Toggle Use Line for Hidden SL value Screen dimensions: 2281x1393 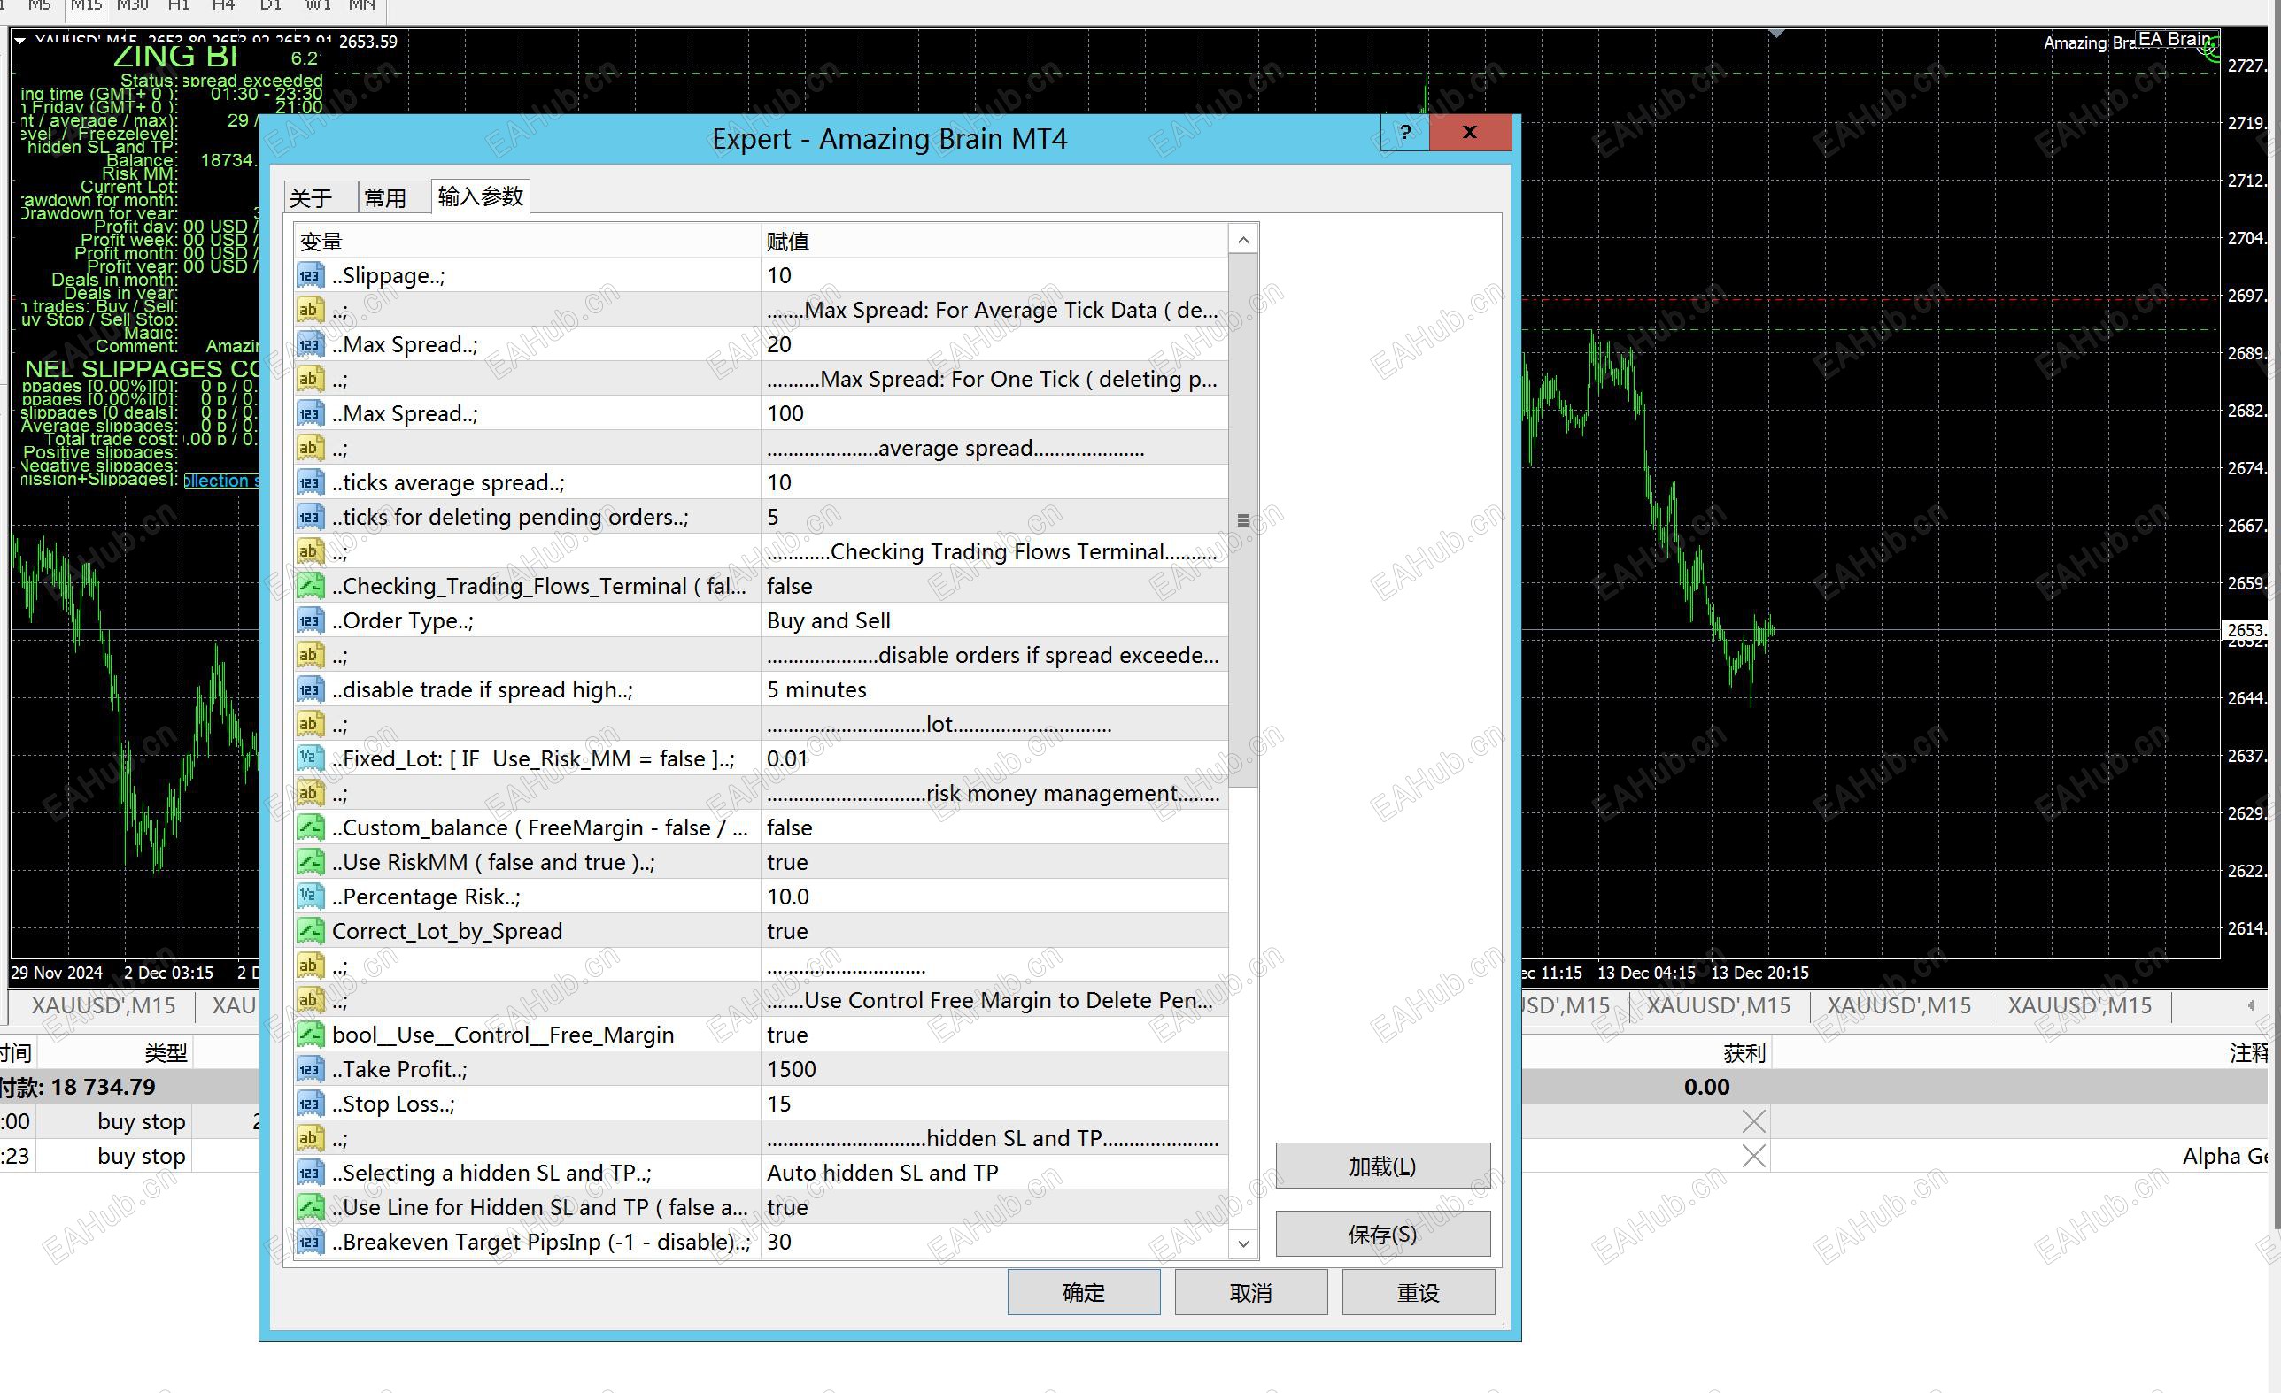coord(994,1207)
